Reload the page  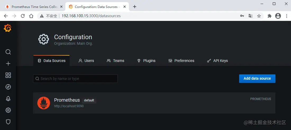pyautogui.click(x=23, y=16)
